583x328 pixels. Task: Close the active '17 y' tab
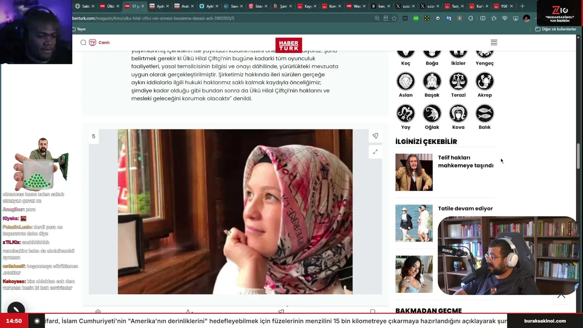[143, 6]
